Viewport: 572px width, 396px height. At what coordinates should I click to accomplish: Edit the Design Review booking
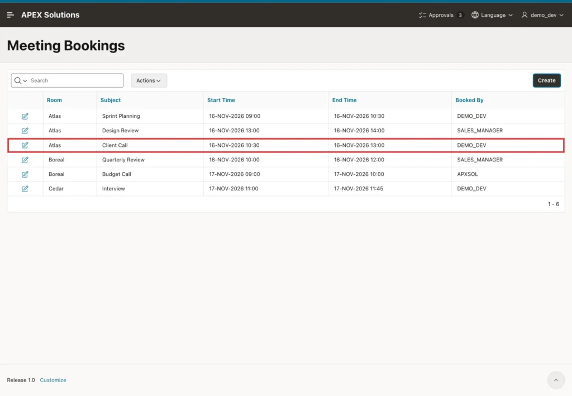coord(25,131)
